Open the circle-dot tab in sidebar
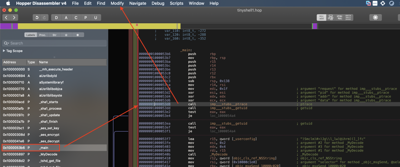 (x=78, y=35)
